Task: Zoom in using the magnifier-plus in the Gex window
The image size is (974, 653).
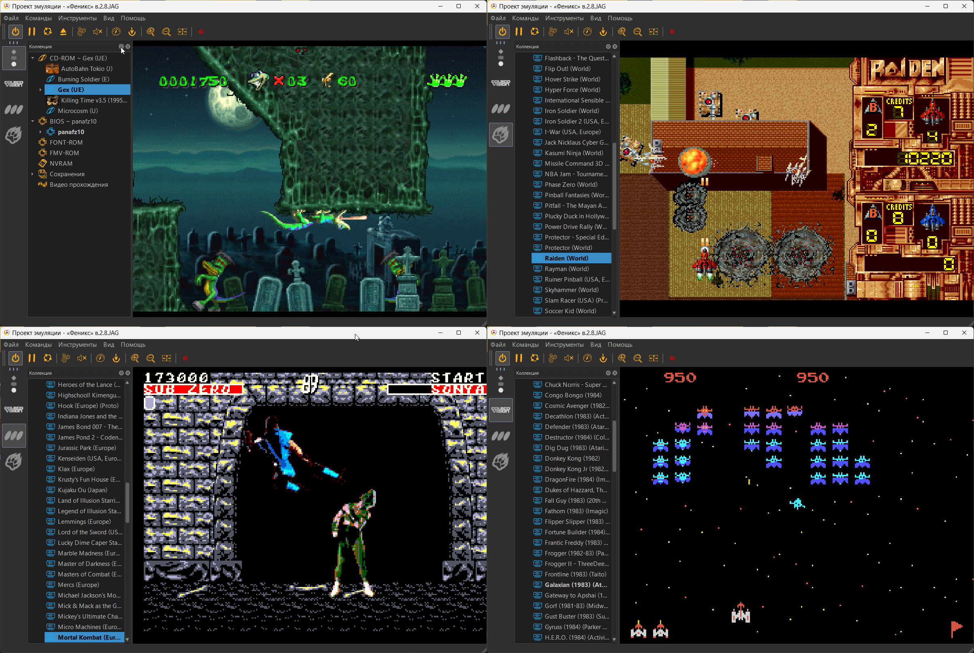Action: pyautogui.click(x=150, y=32)
